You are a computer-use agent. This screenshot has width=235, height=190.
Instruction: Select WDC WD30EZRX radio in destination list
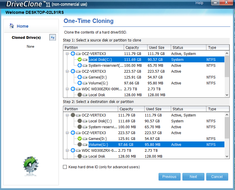(73, 150)
